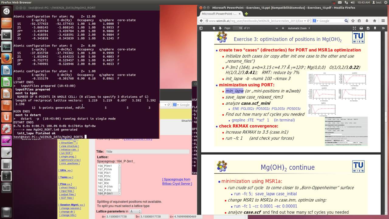
Task: Go back in the PDF Firefox window
Action: tap(201, 21)
